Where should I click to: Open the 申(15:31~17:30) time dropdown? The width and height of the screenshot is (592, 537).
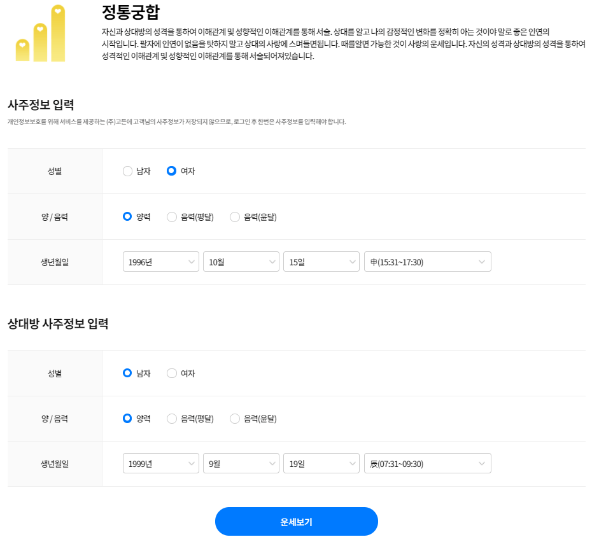(x=426, y=261)
